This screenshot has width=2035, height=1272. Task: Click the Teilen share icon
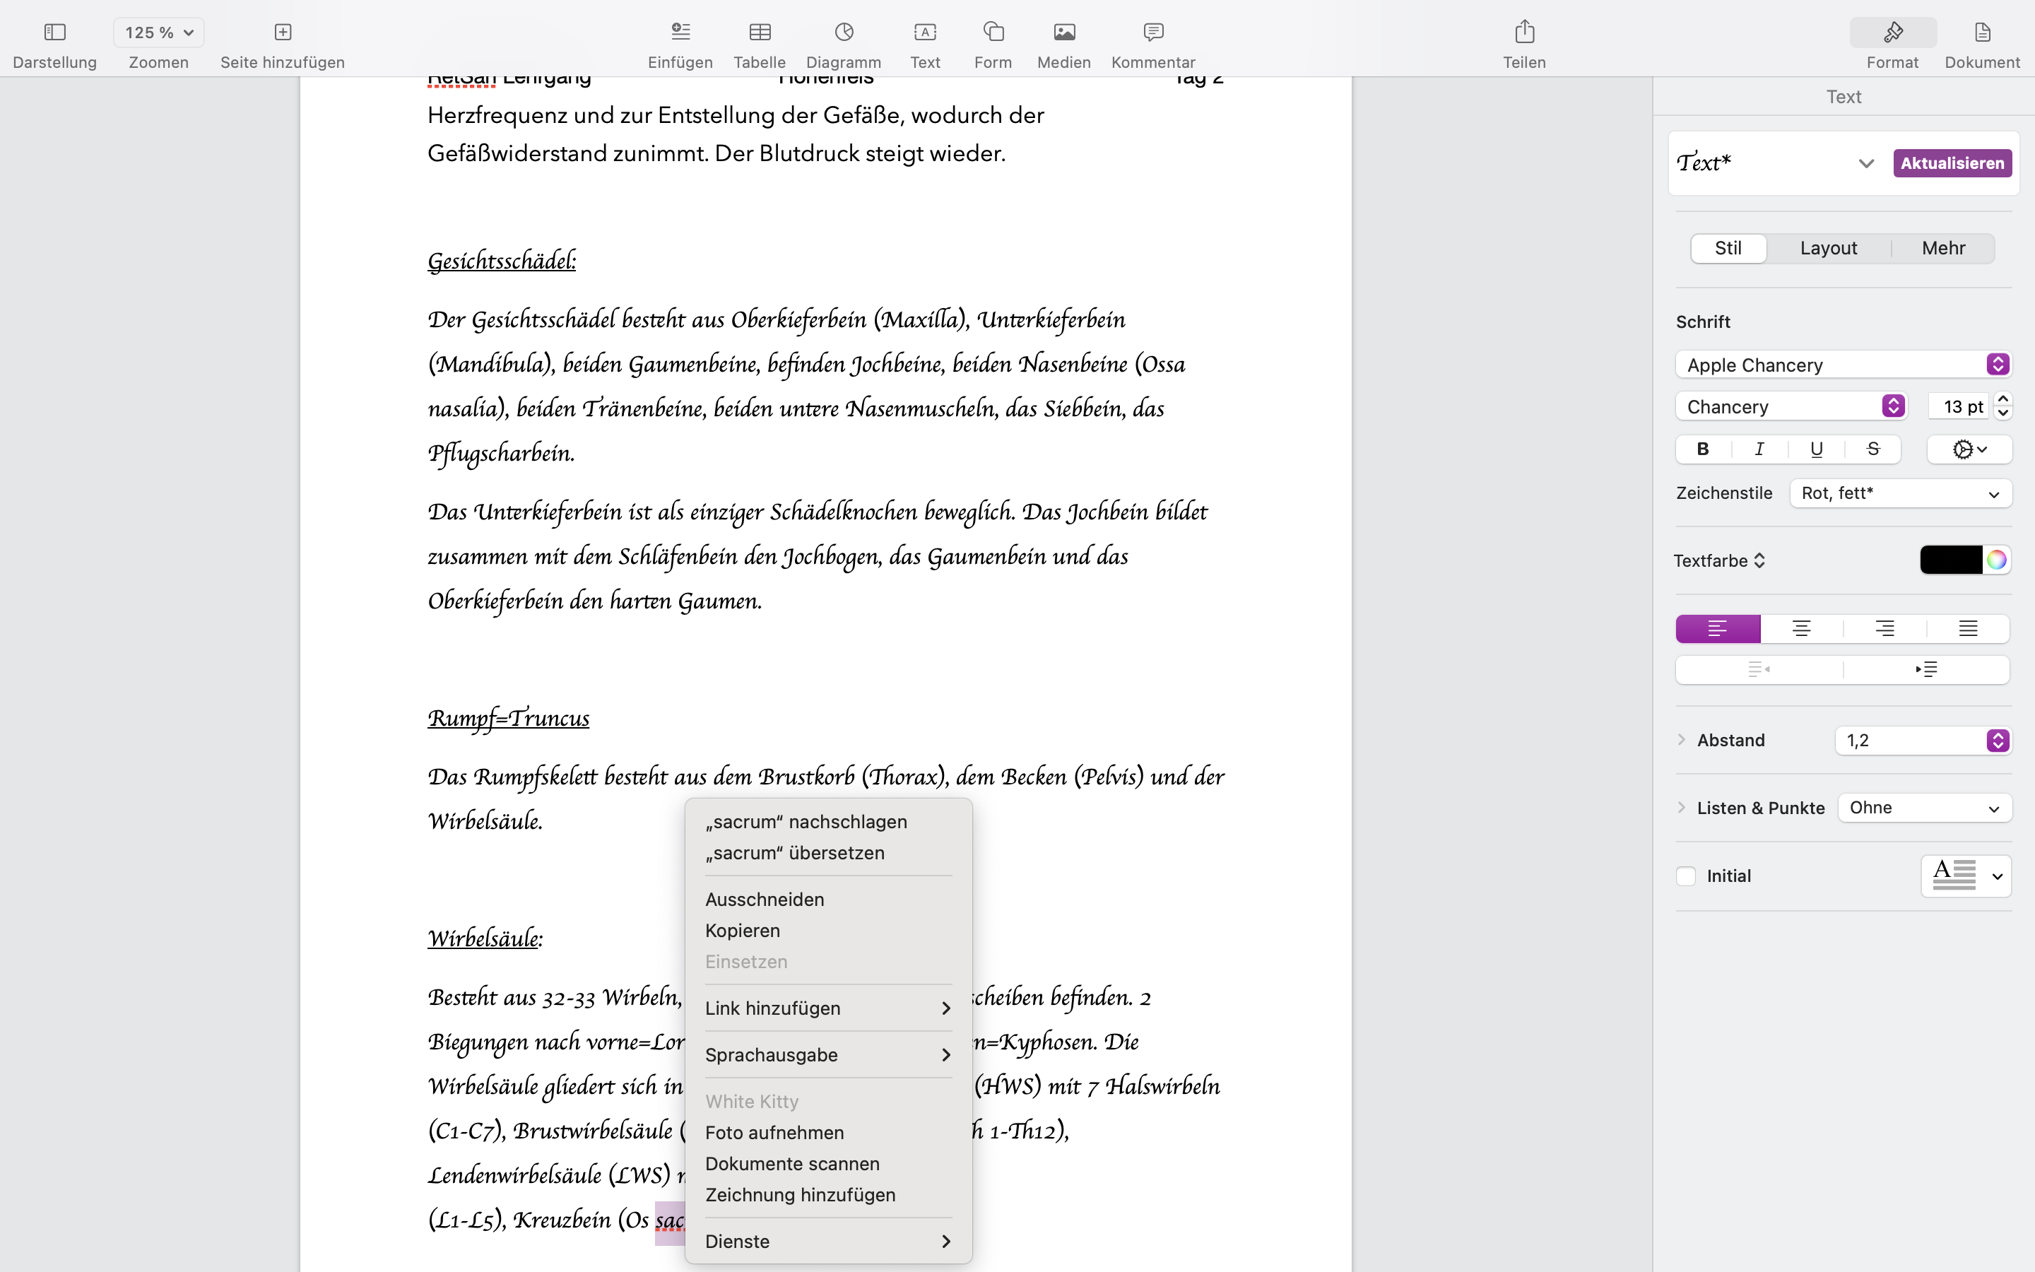coord(1523,33)
